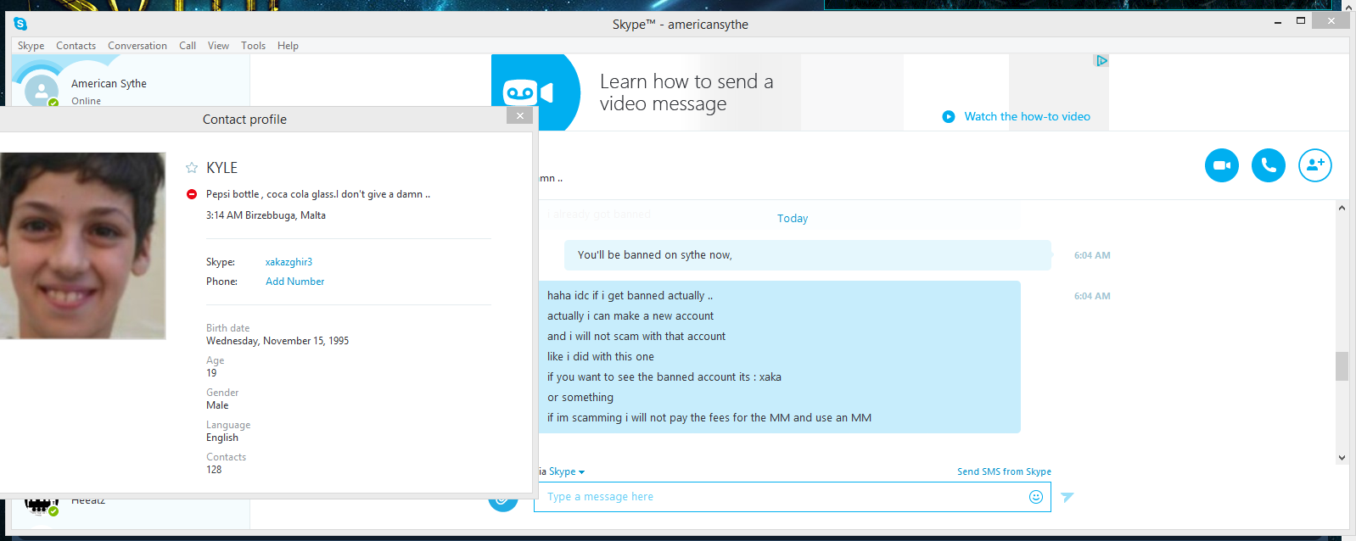Image resolution: width=1356 pixels, height=541 pixels.
Task: Click the AdChoices icon on the banner
Action: pyautogui.click(x=1101, y=60)
